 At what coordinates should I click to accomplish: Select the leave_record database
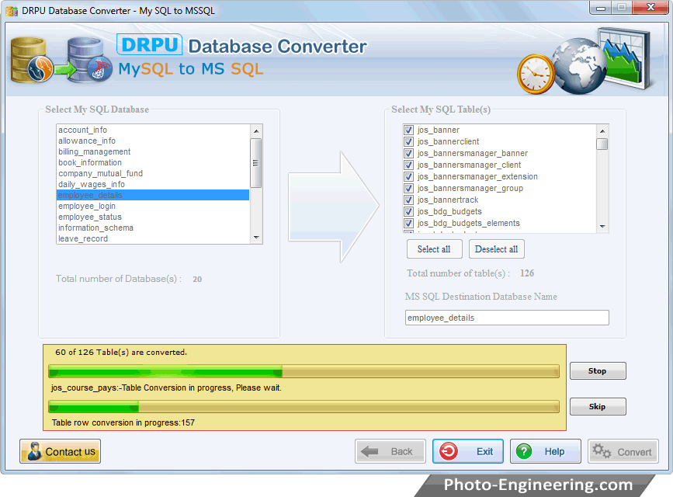coord(153,238)
